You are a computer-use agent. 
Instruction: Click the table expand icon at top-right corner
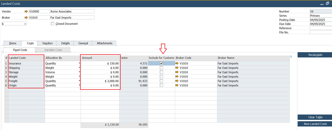[x=291, y=57]
